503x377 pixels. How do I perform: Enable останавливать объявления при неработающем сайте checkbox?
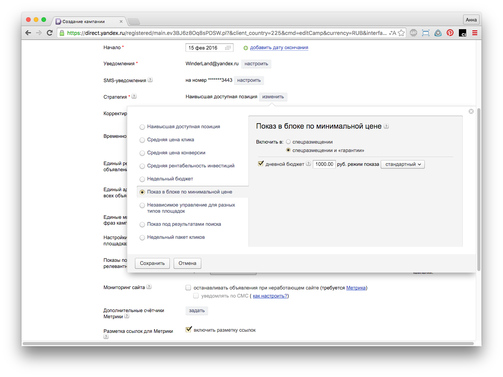pos(188,288)
